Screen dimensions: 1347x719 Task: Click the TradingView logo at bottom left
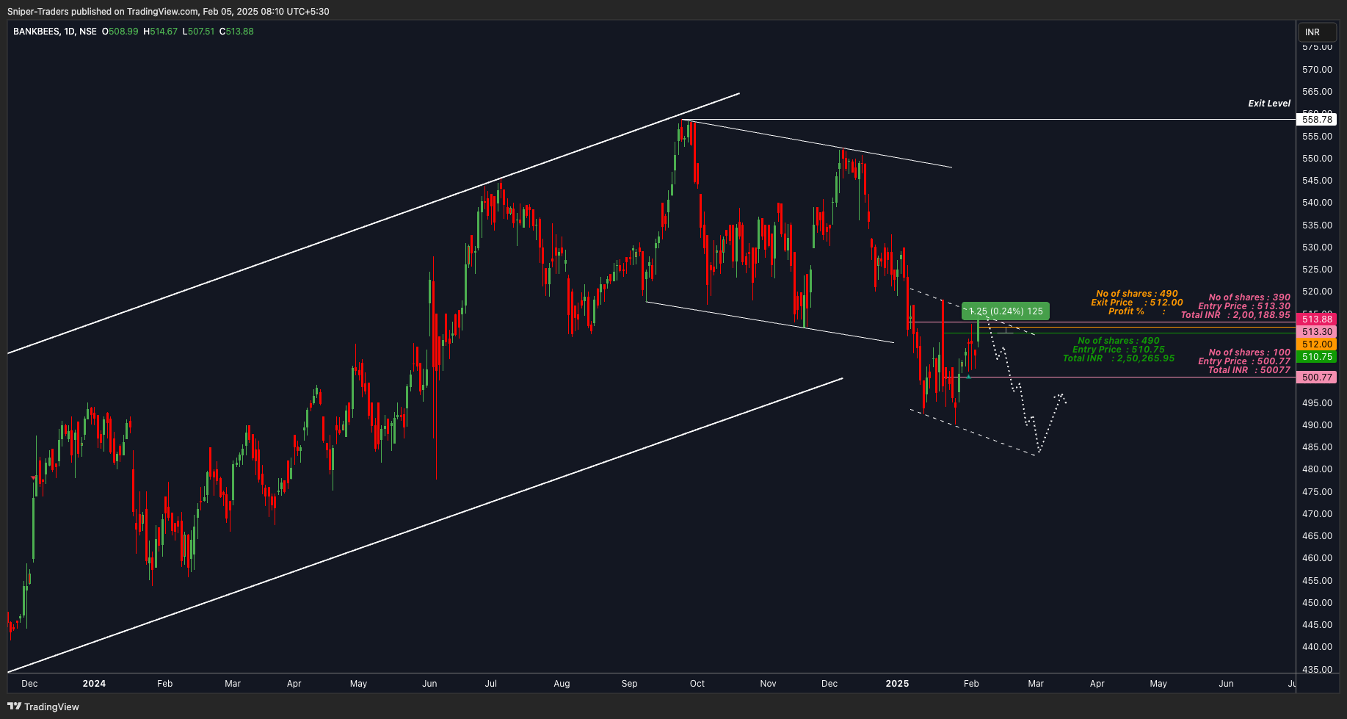(43, 707)
